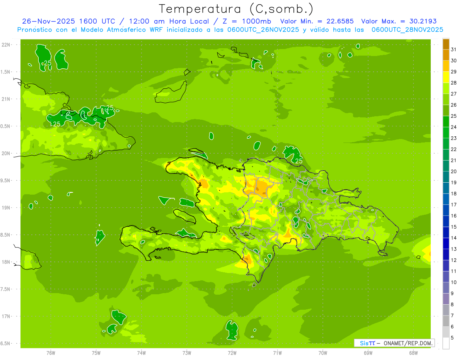Click the "Valor Max. = 30.2193" value
464x358 pixels.
point(399,21)
